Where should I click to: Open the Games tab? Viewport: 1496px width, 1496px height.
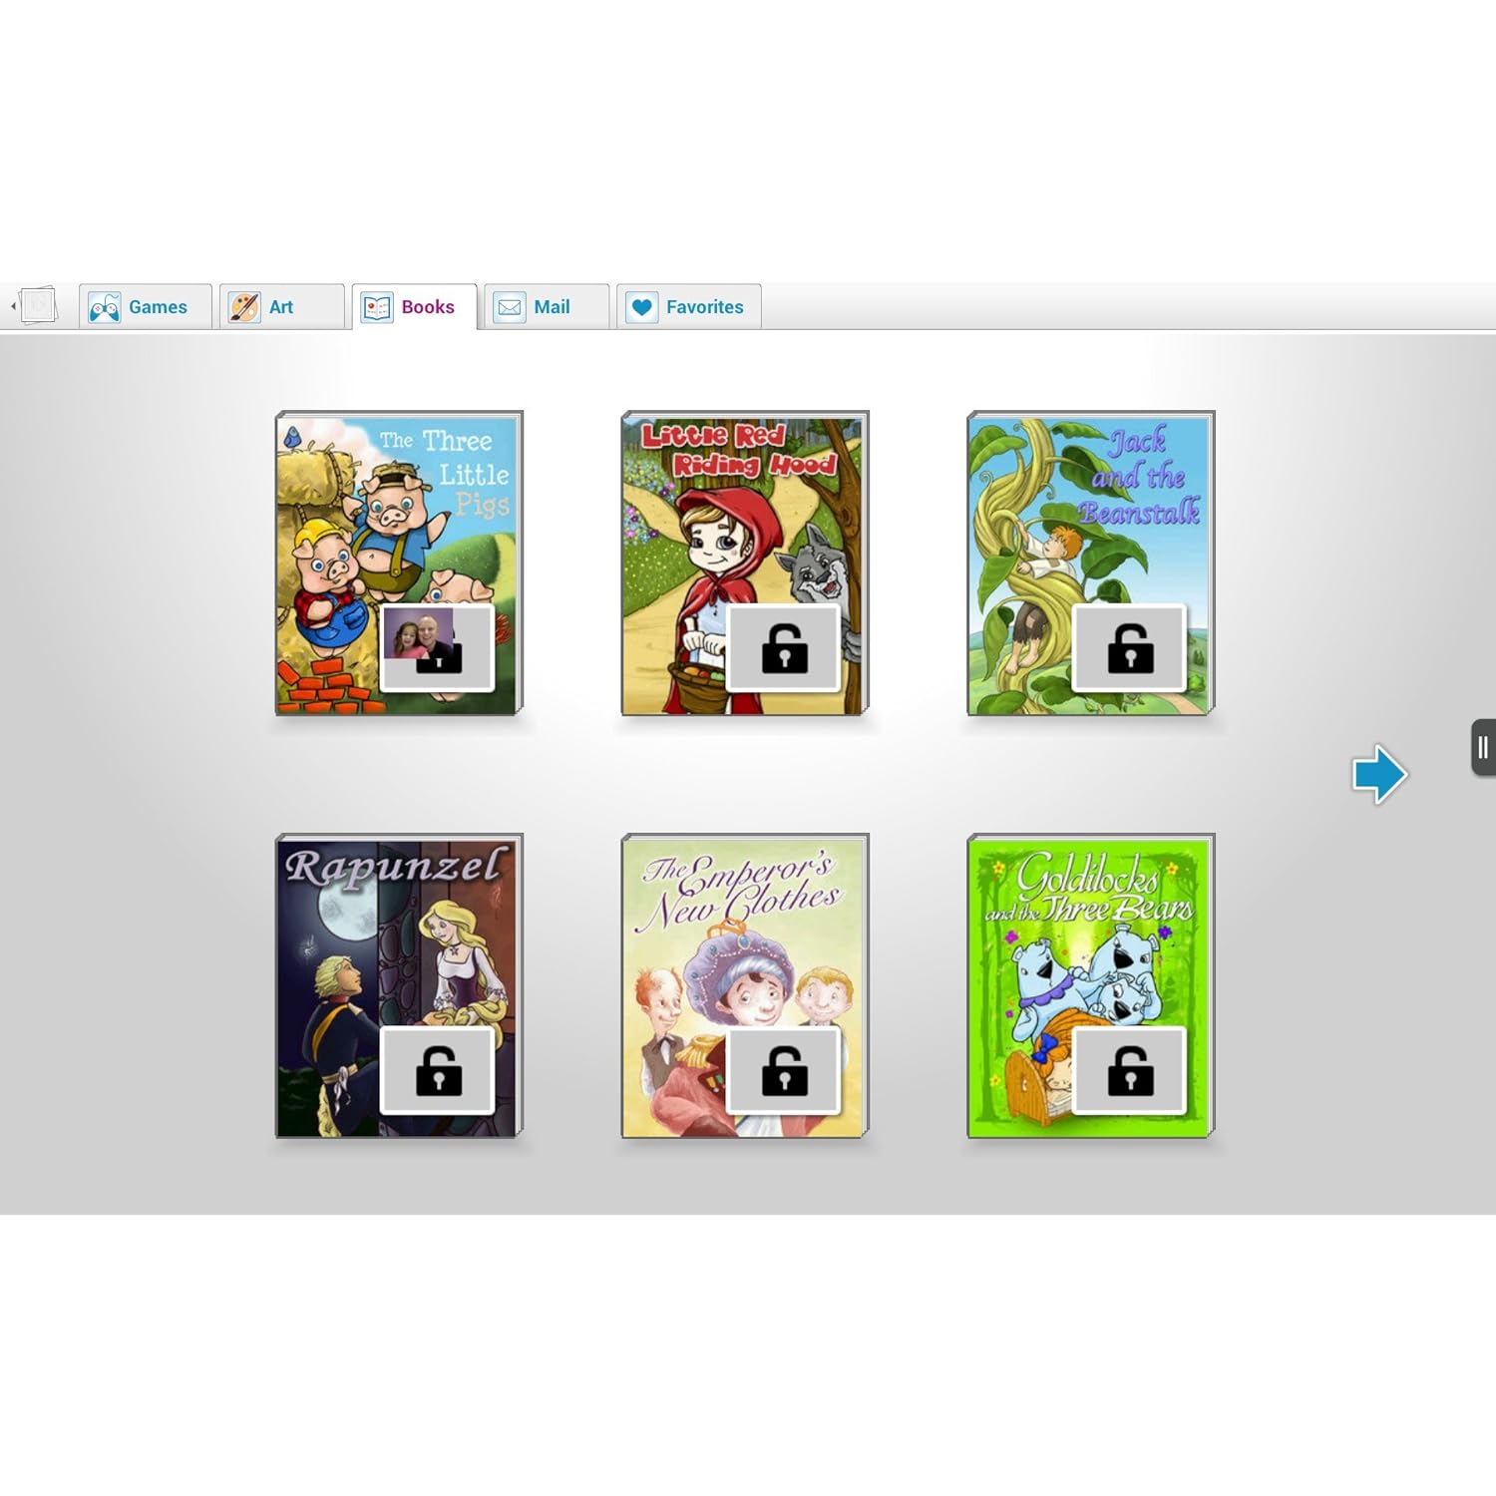(145, 307)
